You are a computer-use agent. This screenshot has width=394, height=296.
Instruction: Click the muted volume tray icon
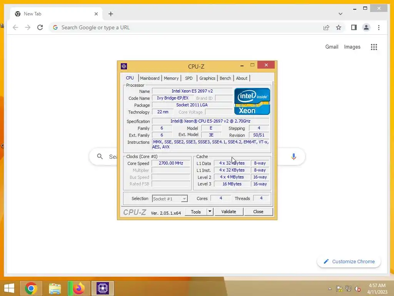click(358, 289)
